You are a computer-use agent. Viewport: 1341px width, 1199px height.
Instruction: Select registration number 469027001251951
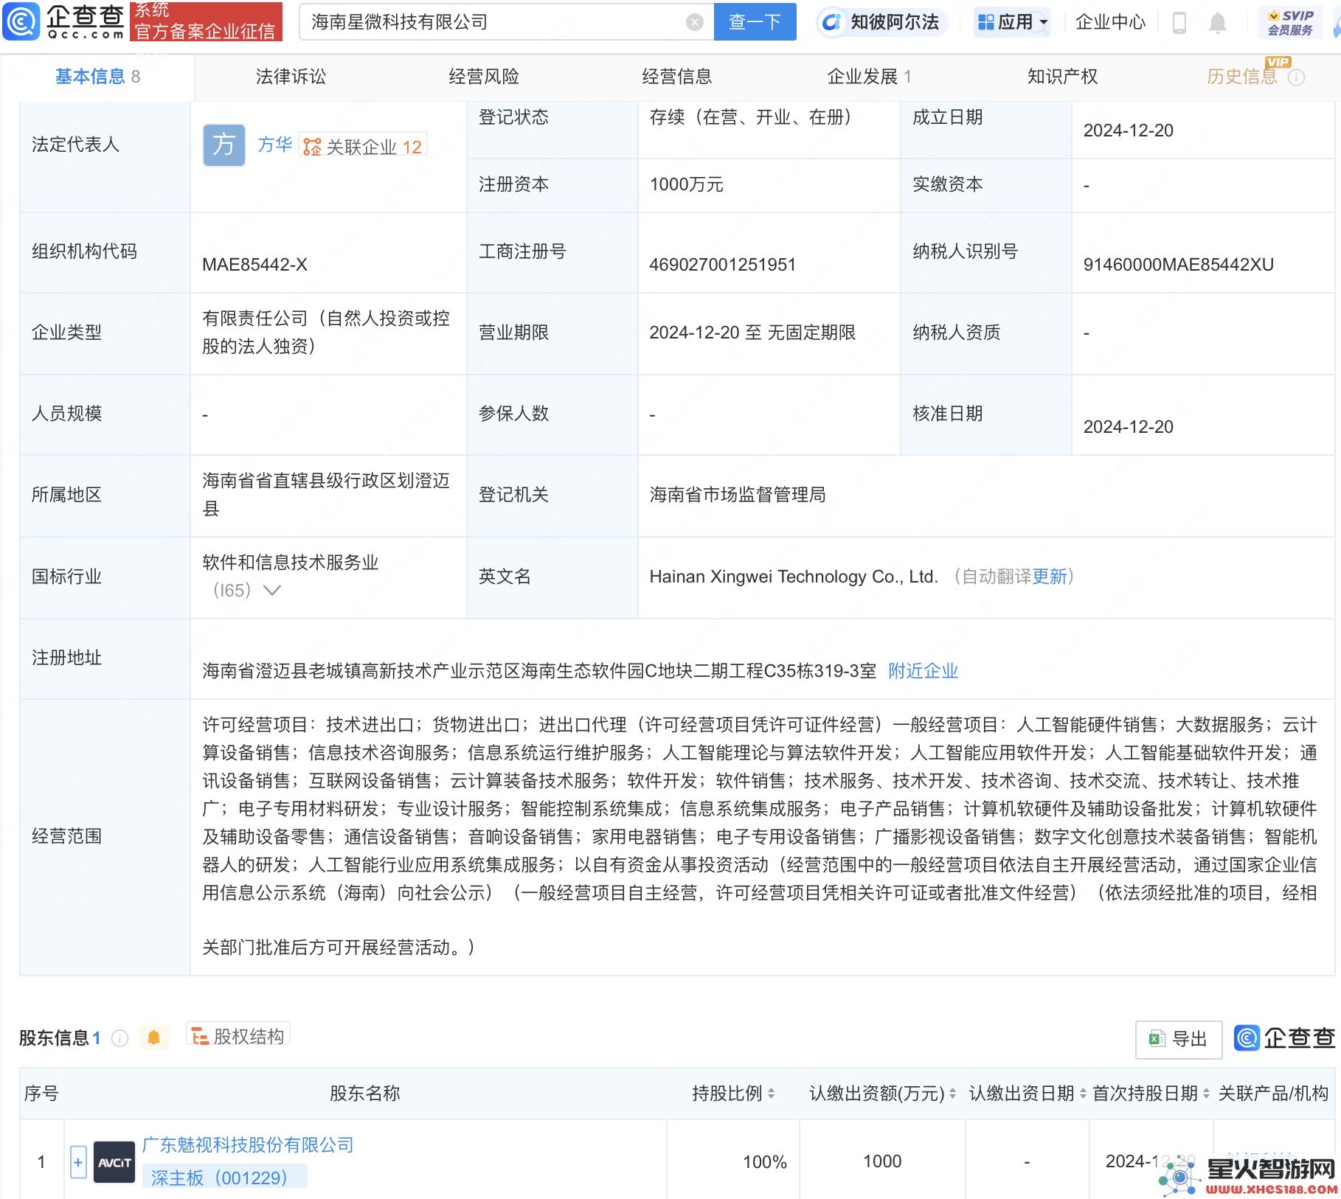[722, 265]
